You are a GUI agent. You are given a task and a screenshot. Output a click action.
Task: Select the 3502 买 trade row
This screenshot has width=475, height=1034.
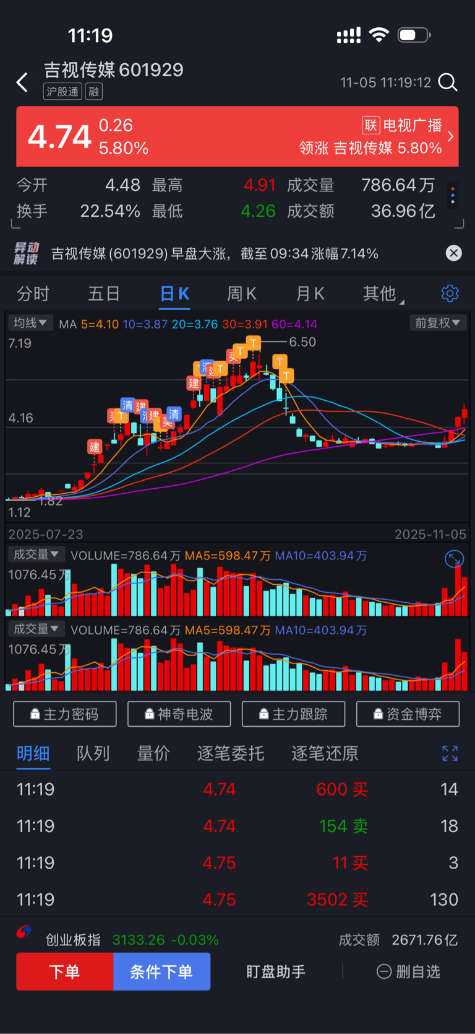coord(237,899)
